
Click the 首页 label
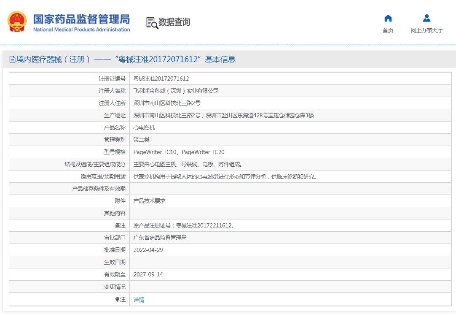[388, 30]
